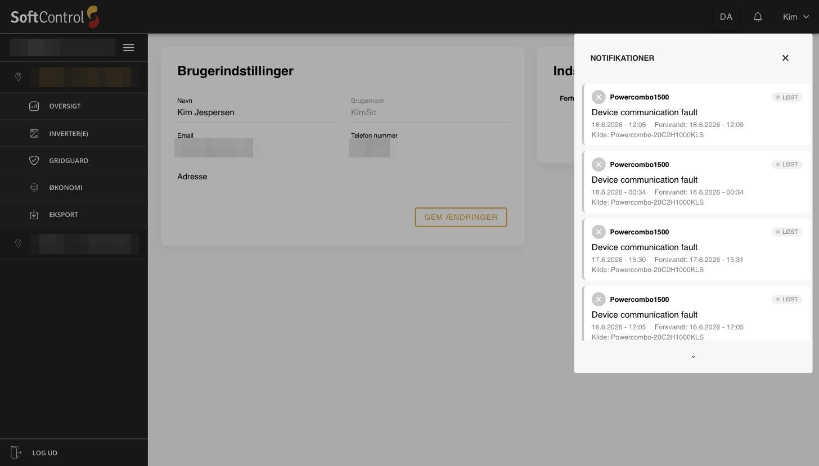
Task: Click the Oversigt chart icon
Action: 34,106
